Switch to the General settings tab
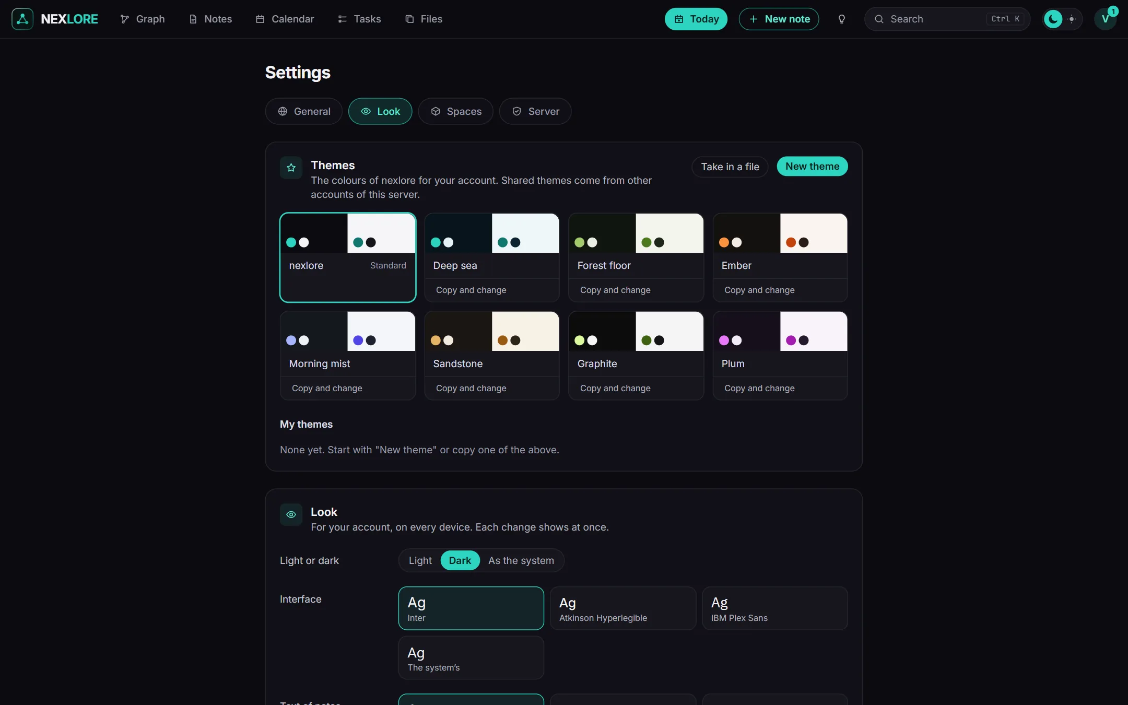1128x705 pixels. [304, 111]
